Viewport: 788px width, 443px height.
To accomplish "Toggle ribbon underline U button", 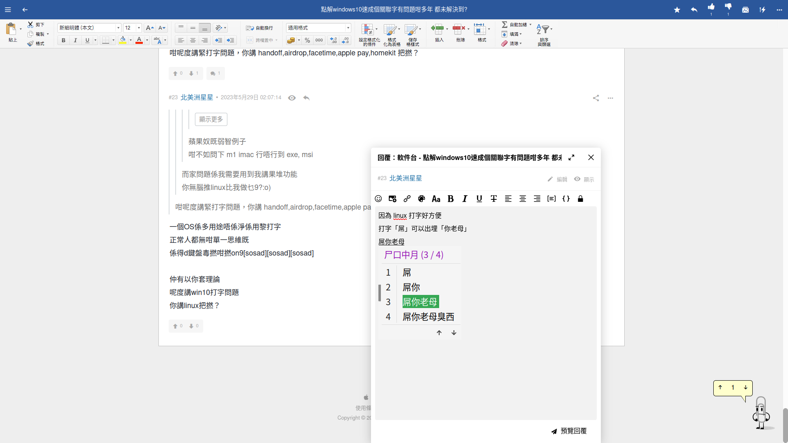I will [x=87, y=40].
